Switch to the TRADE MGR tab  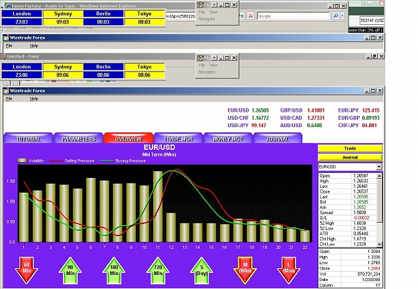pos(179,138)
